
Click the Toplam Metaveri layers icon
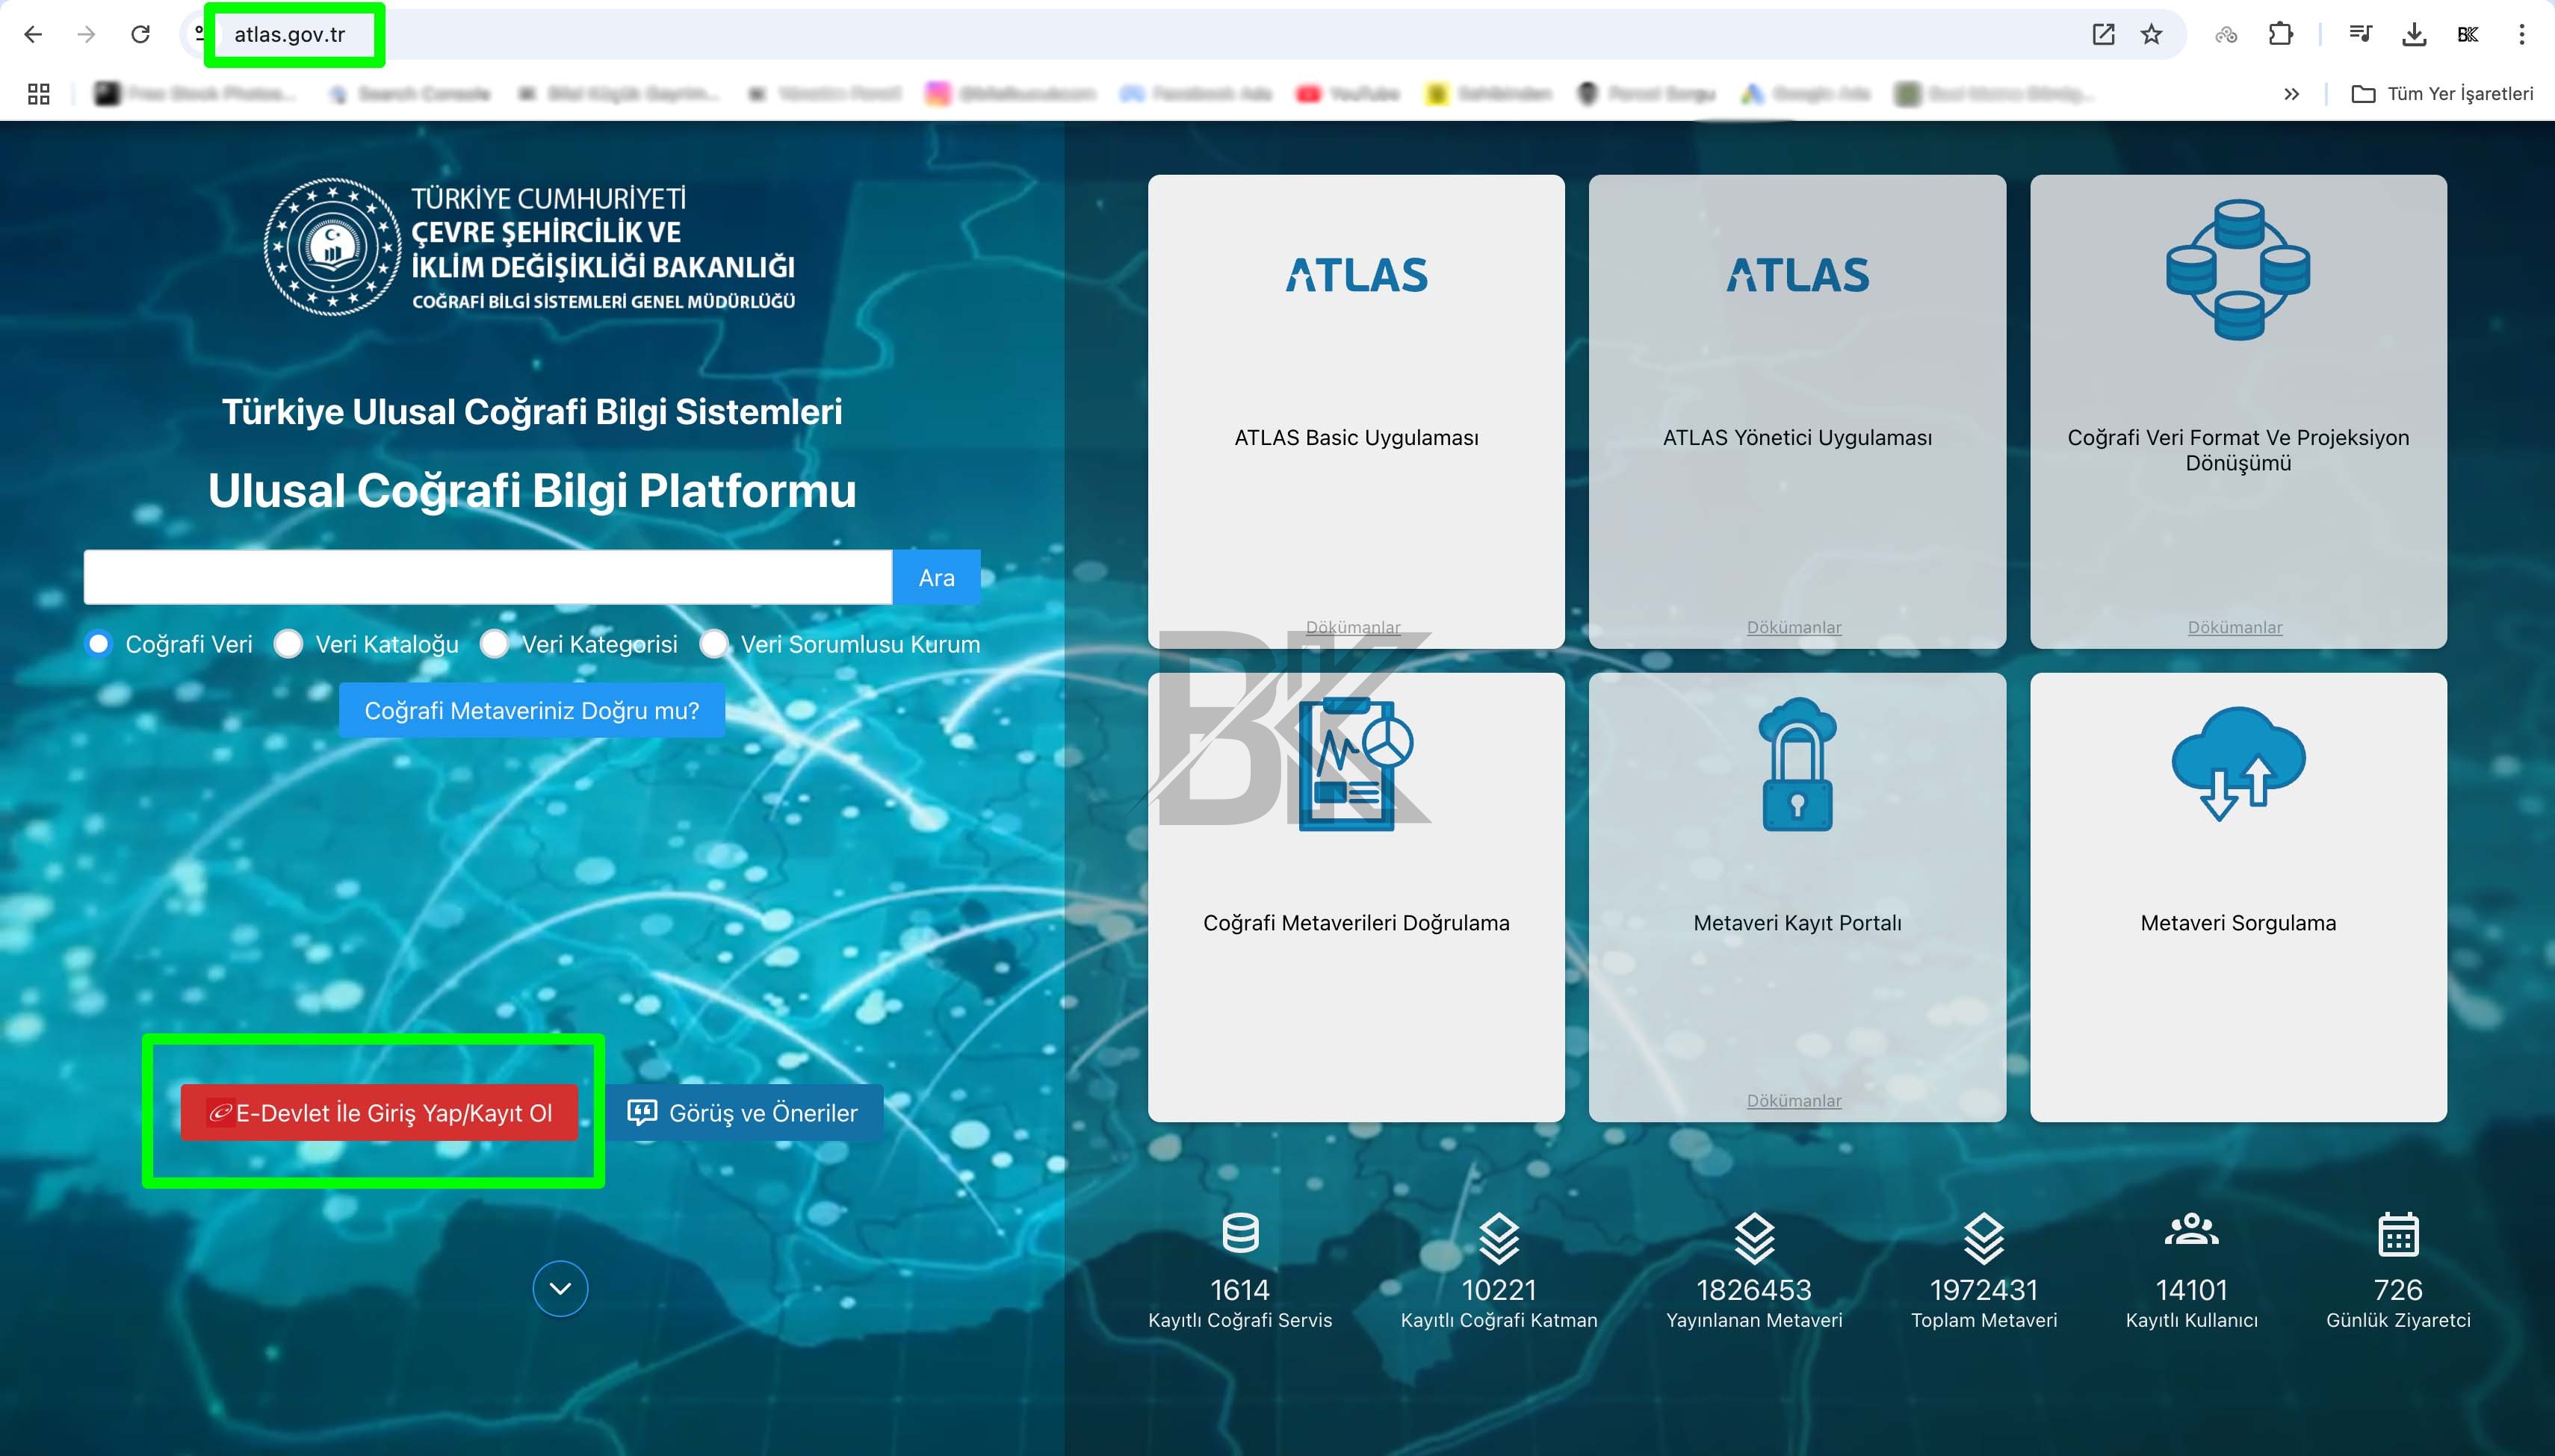(x=1983, y=1238)
